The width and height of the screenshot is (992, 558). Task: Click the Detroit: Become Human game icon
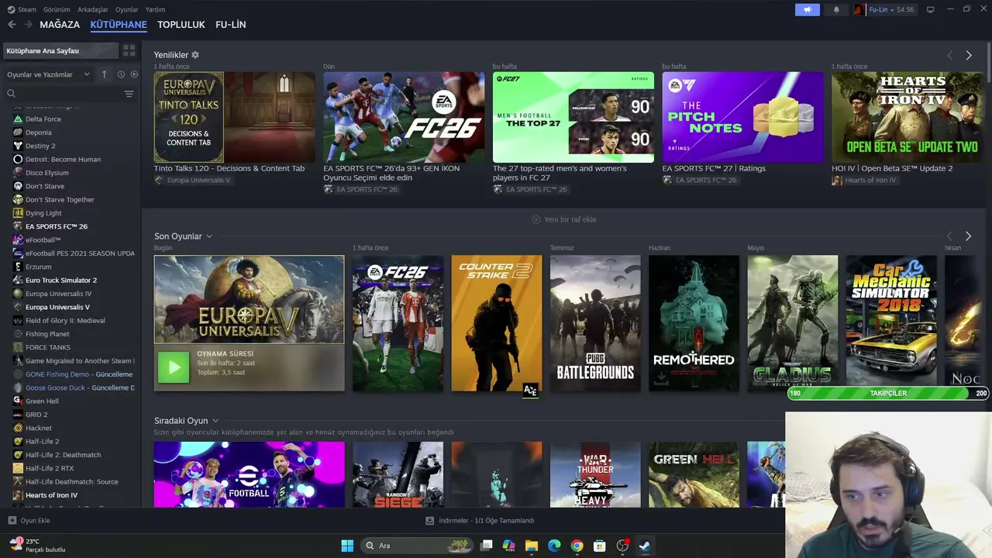[x=18, y=159]
